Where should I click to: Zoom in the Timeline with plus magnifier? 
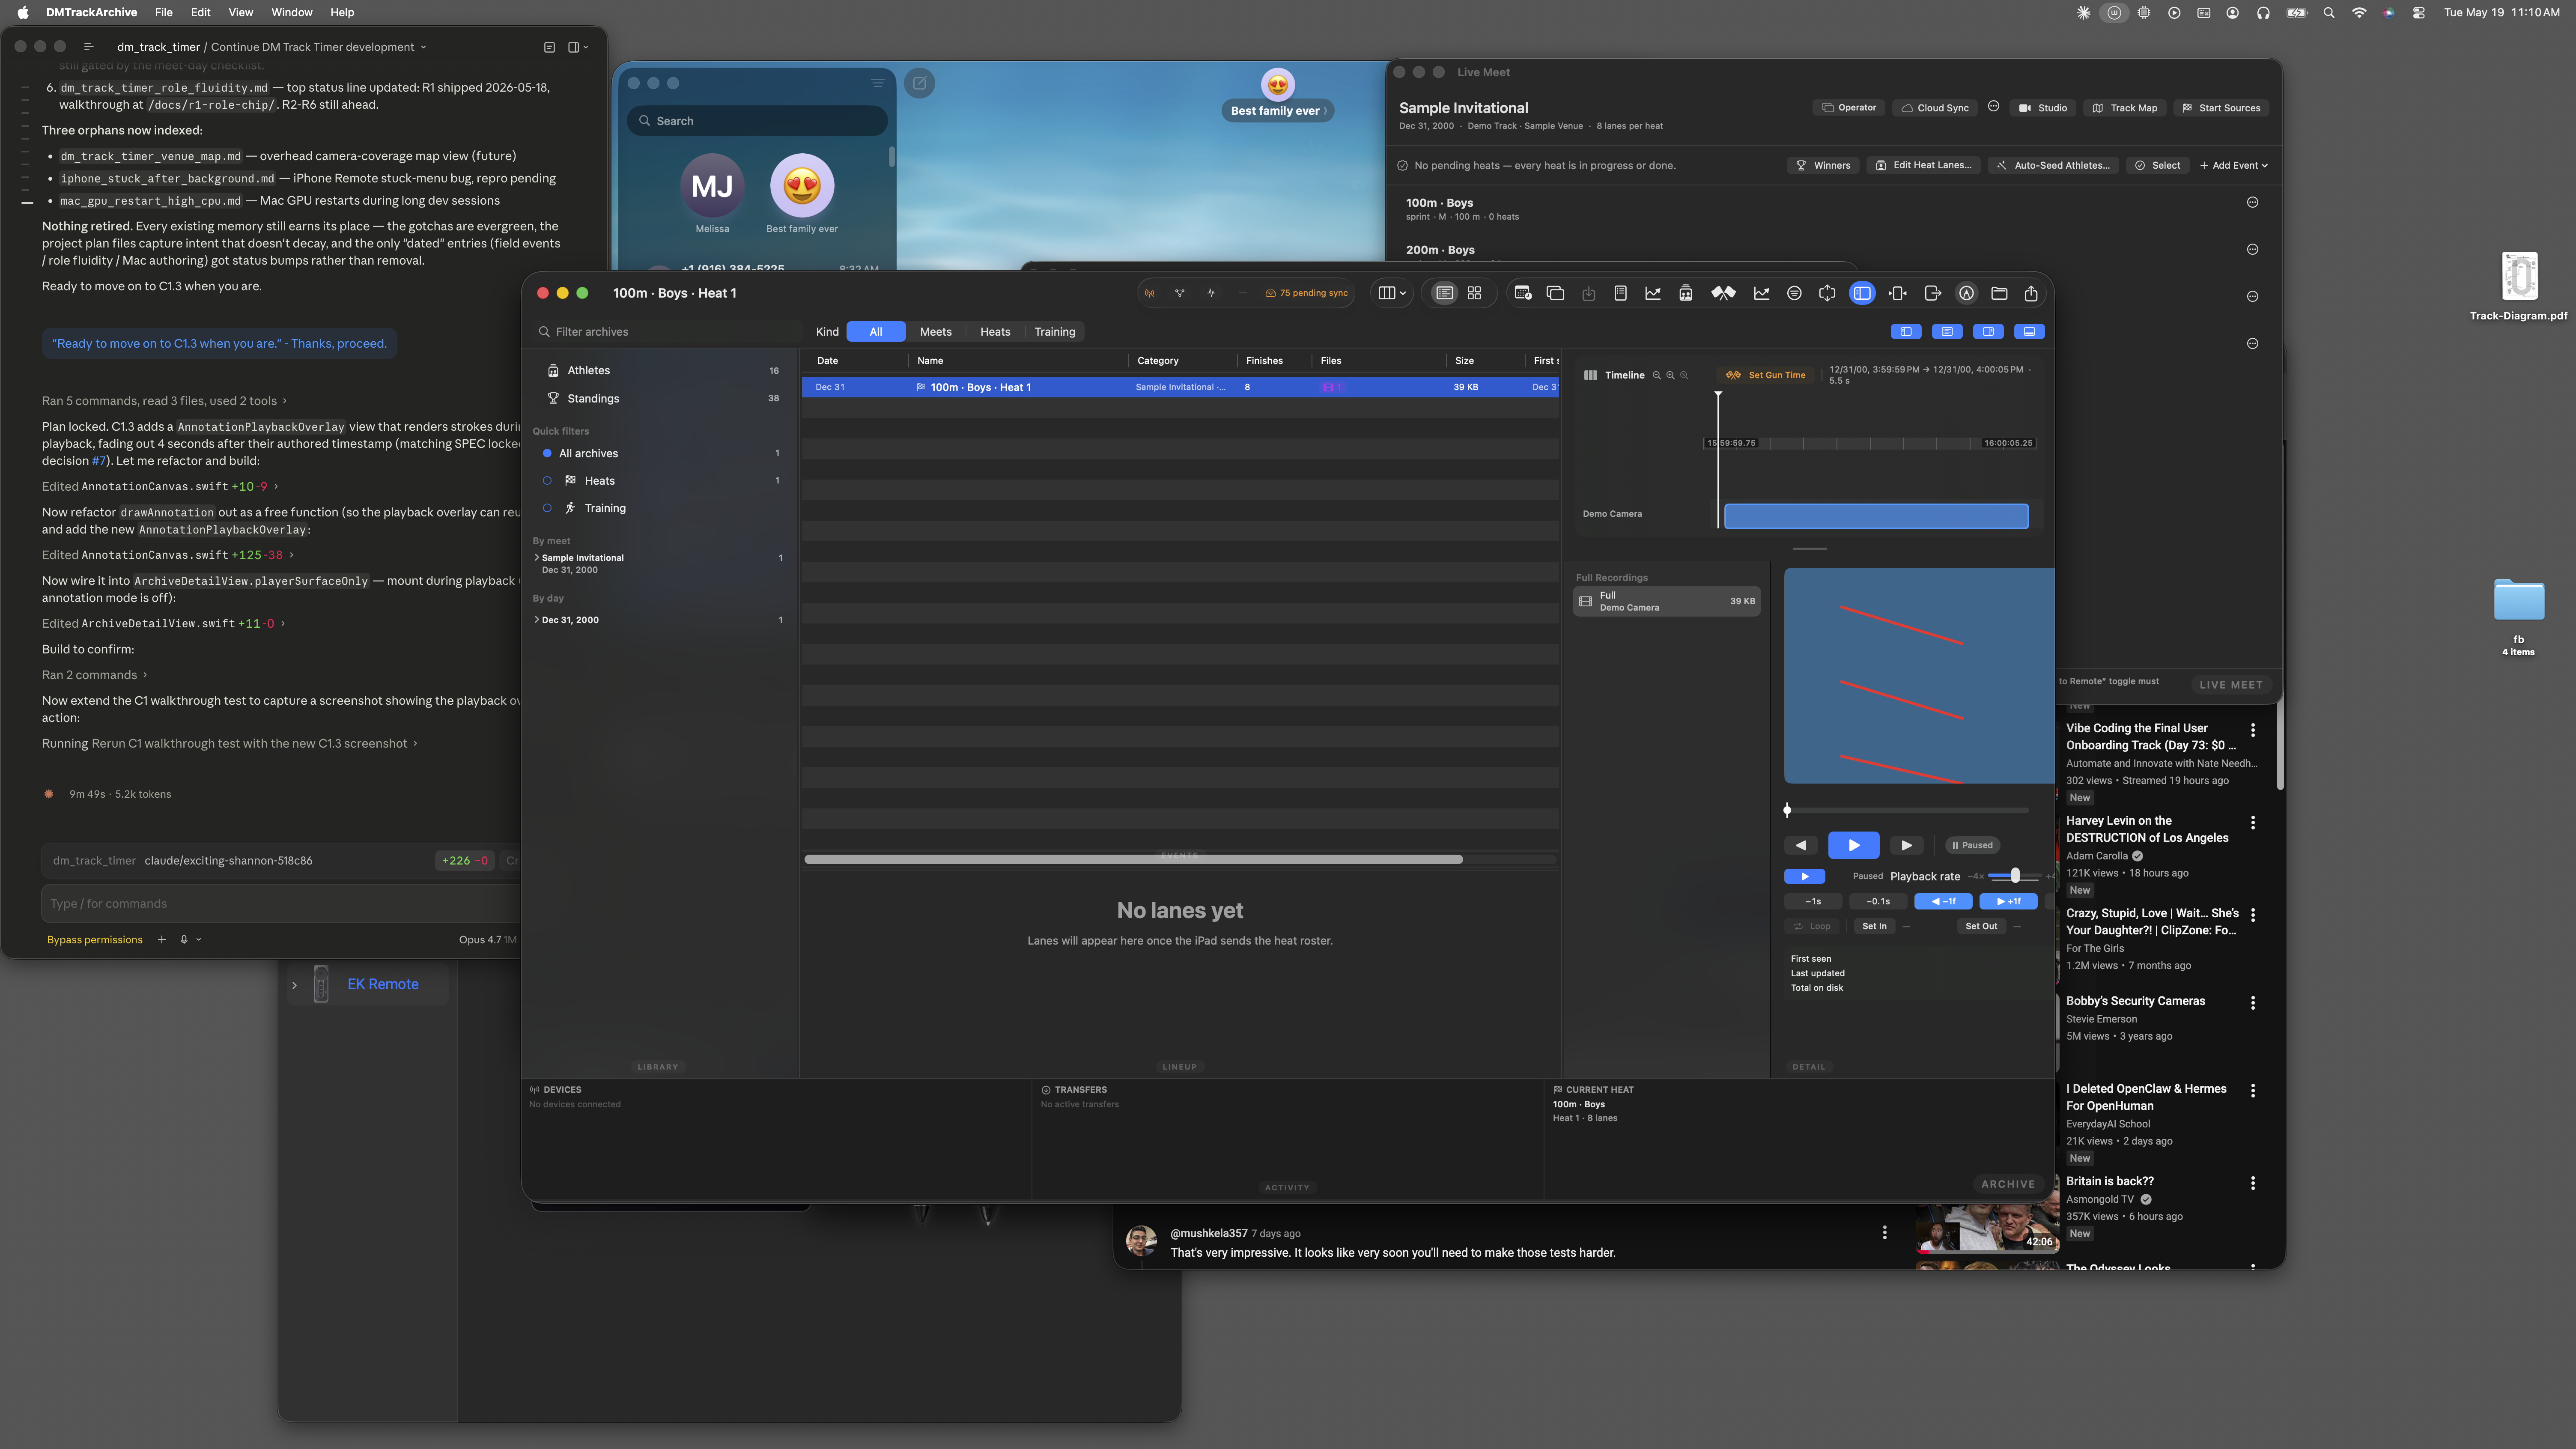click(1670, 375)
